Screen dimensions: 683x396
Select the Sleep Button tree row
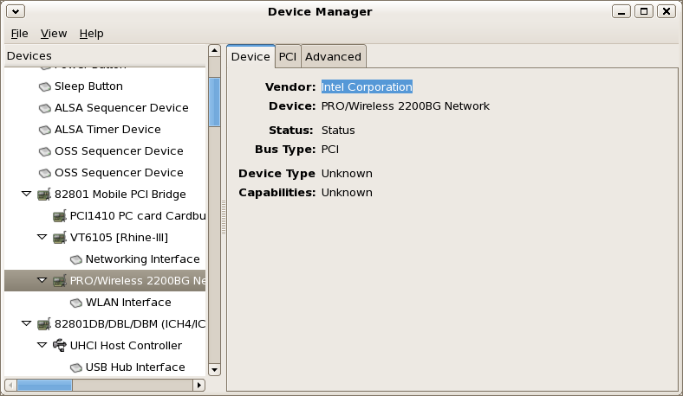tap(105, 86)
